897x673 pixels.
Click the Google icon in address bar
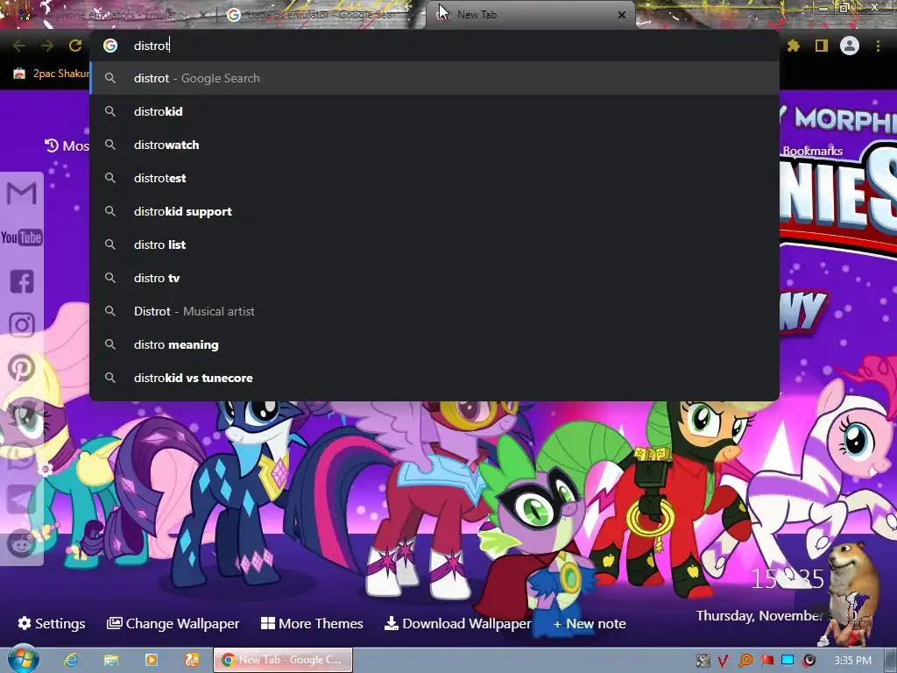pos(110,46)
